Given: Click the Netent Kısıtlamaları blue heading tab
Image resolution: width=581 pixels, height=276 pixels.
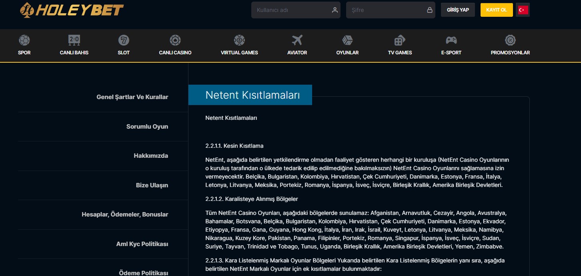Looking at the screenshot, I should coord(250,95).
